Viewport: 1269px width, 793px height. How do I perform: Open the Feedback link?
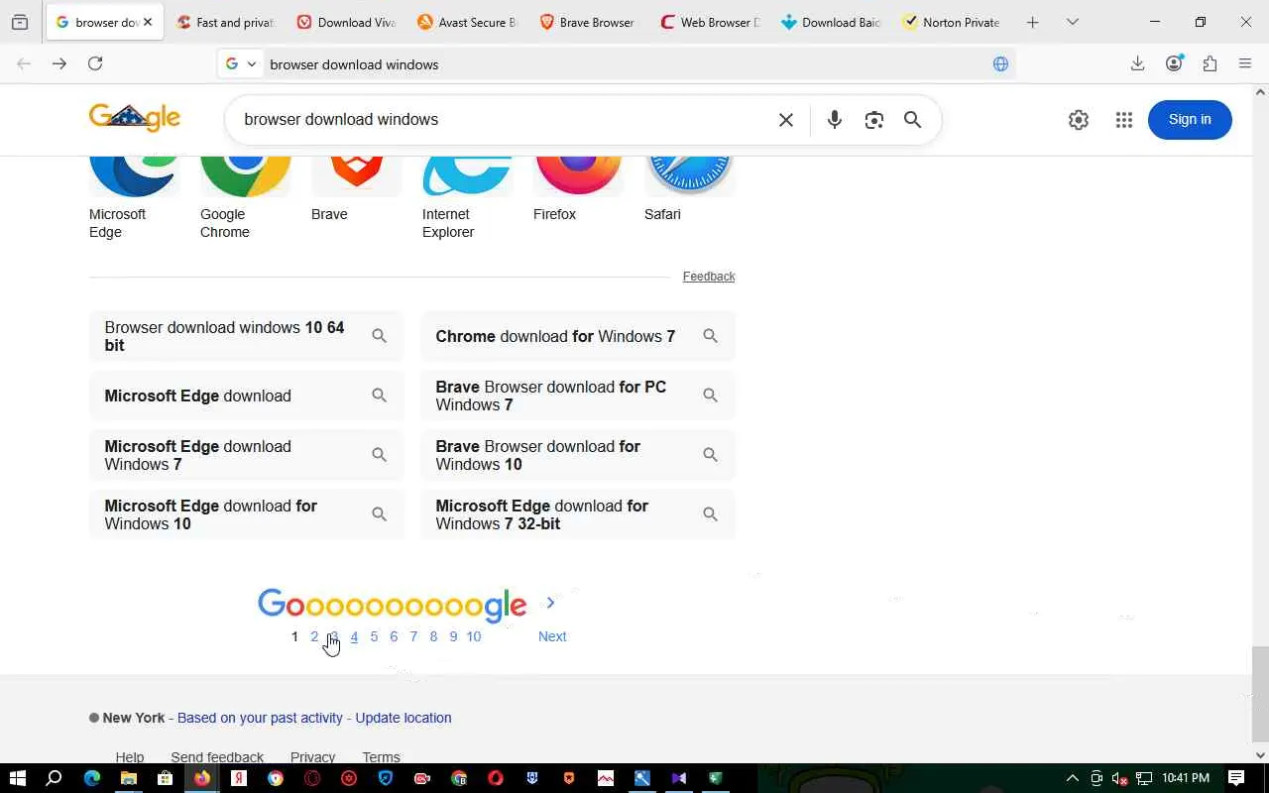point(709,277)
